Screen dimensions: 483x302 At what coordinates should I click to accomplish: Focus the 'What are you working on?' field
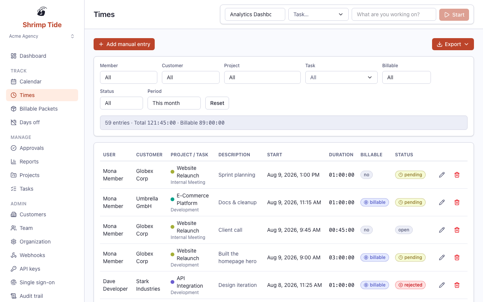(394, 14)
